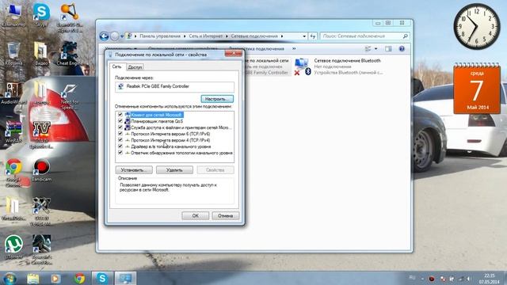Launch Windows Media Player from taskbar
507x285 pixels.
[55, 278]
